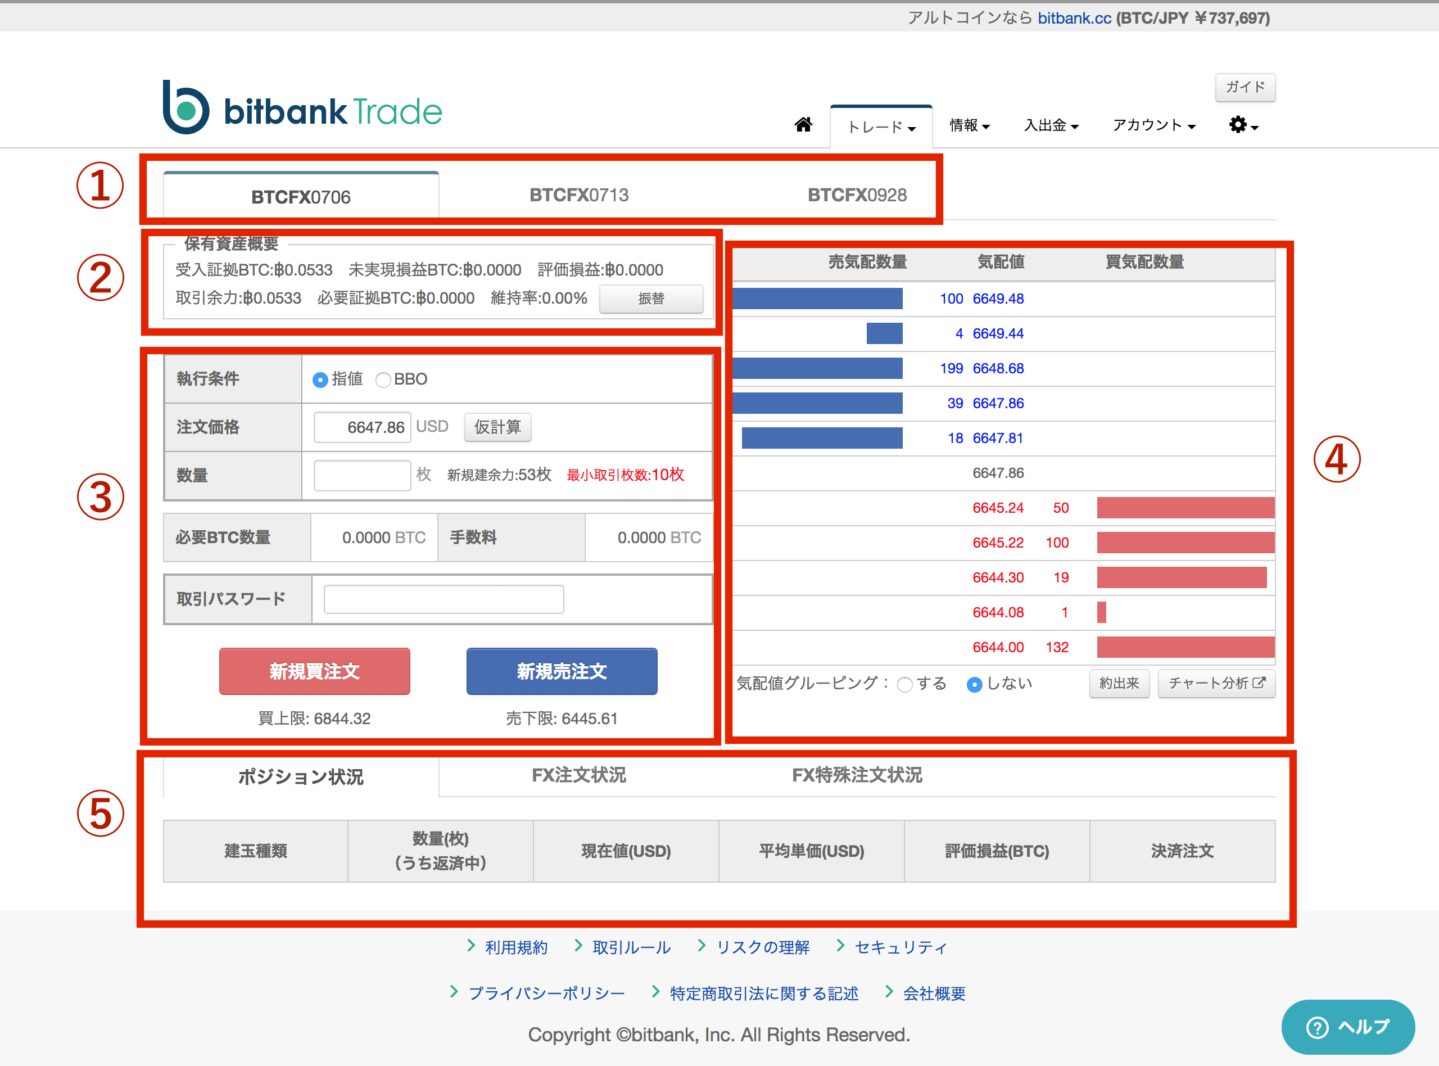This screenshot has height=1066, width=1439.
Task: Select grouping しない radio button
Action: 975,685
